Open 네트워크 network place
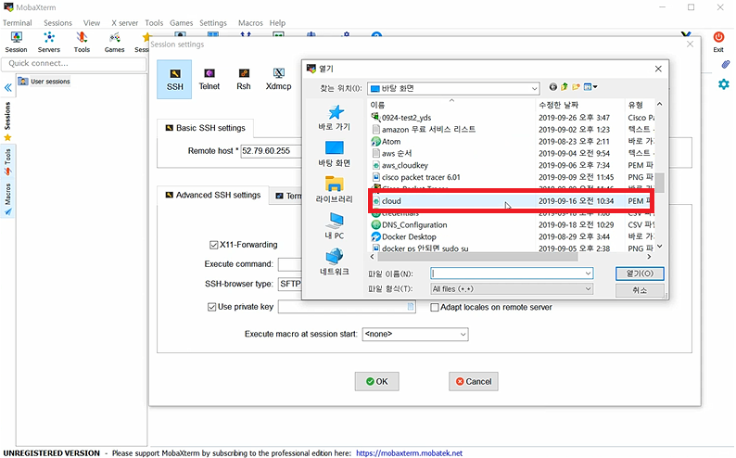This screenshot has height=458, width=736. 335,262
